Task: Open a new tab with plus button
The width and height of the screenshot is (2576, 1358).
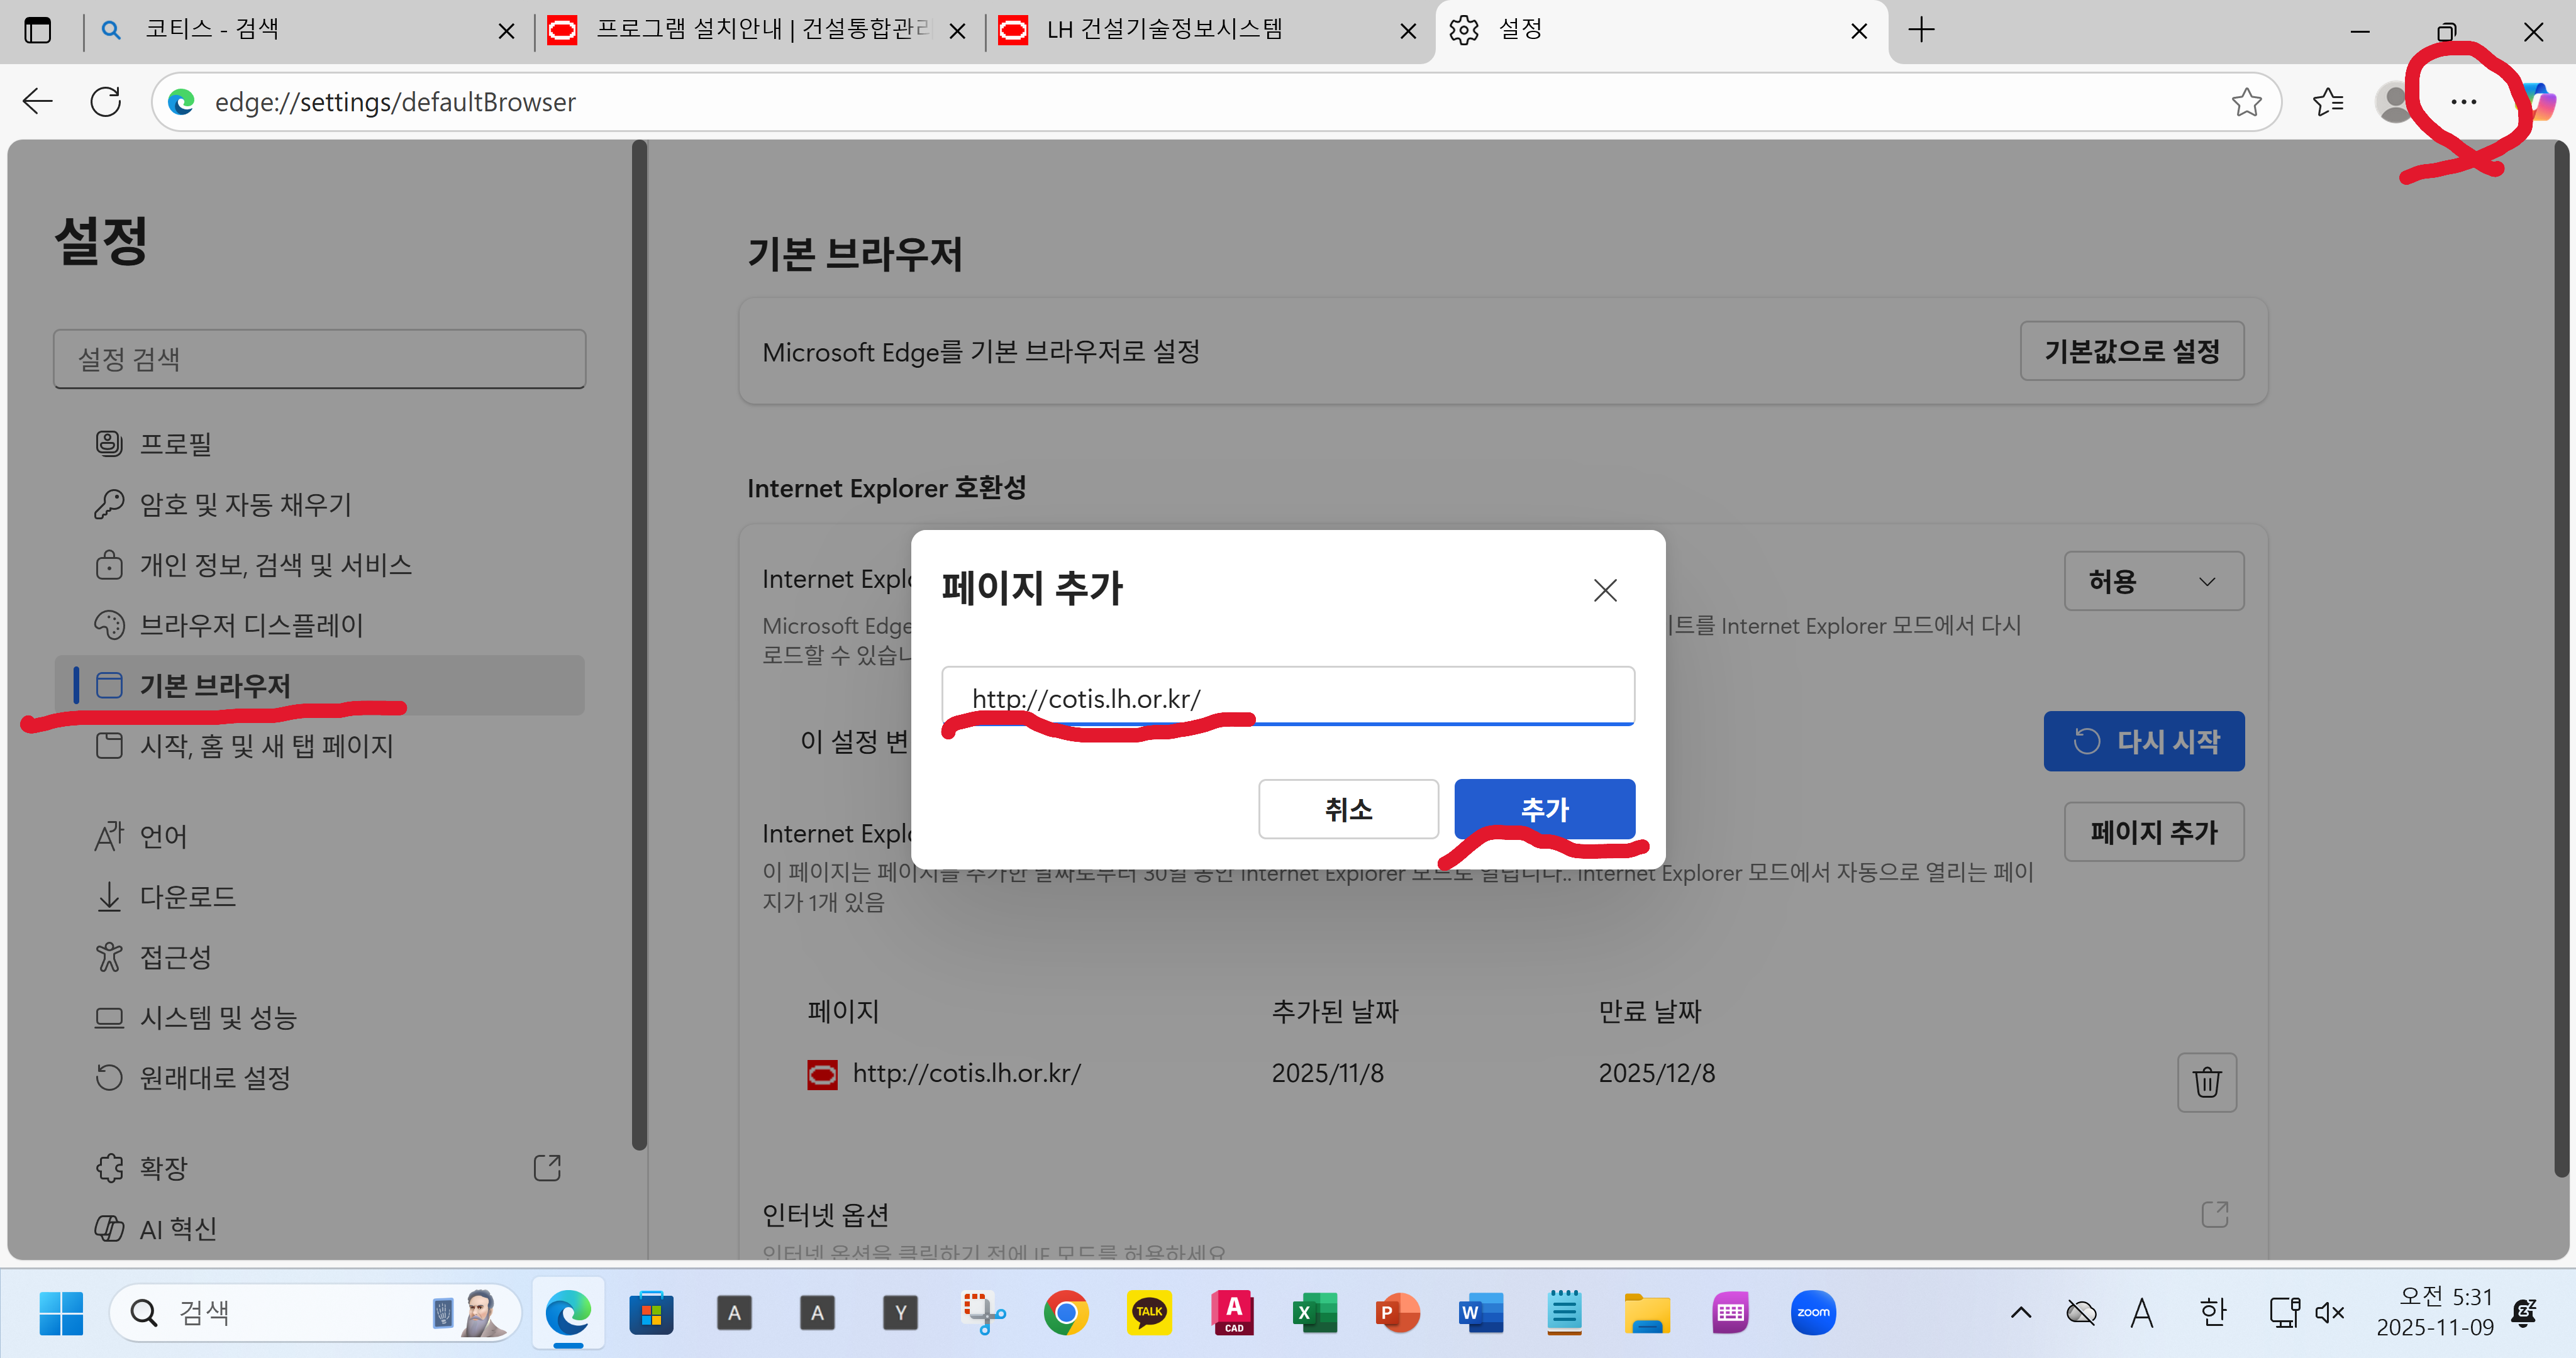Action: click(x=1921, y=30)
